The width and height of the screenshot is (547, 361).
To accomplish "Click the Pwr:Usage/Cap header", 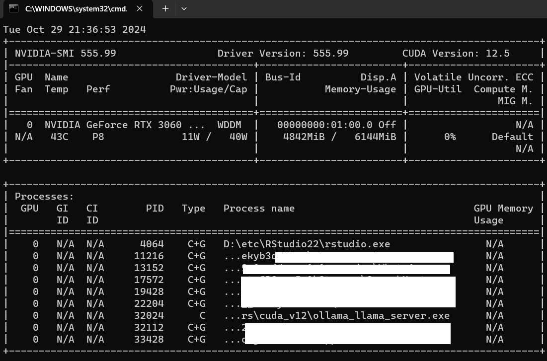I will [x=208, y=89].
